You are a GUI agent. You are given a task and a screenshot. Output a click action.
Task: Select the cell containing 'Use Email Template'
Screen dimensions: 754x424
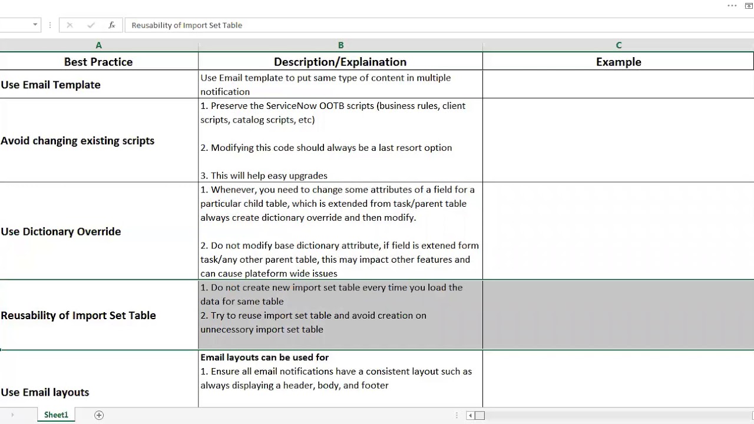tap(98, 84)
